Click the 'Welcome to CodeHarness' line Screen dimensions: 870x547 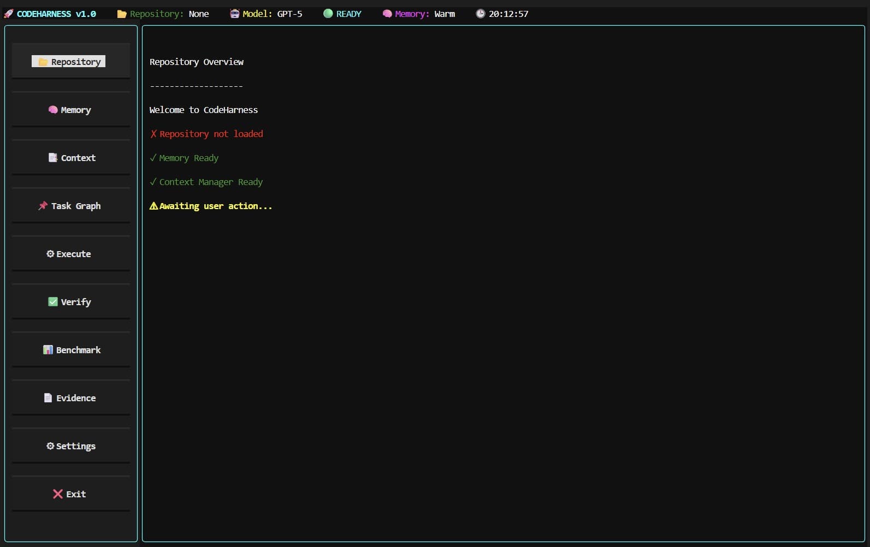coord(204,110)
